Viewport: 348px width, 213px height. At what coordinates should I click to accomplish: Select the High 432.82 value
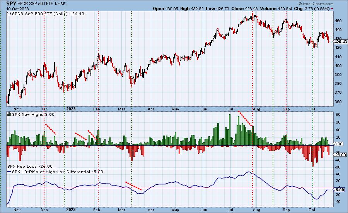(192, 9)
